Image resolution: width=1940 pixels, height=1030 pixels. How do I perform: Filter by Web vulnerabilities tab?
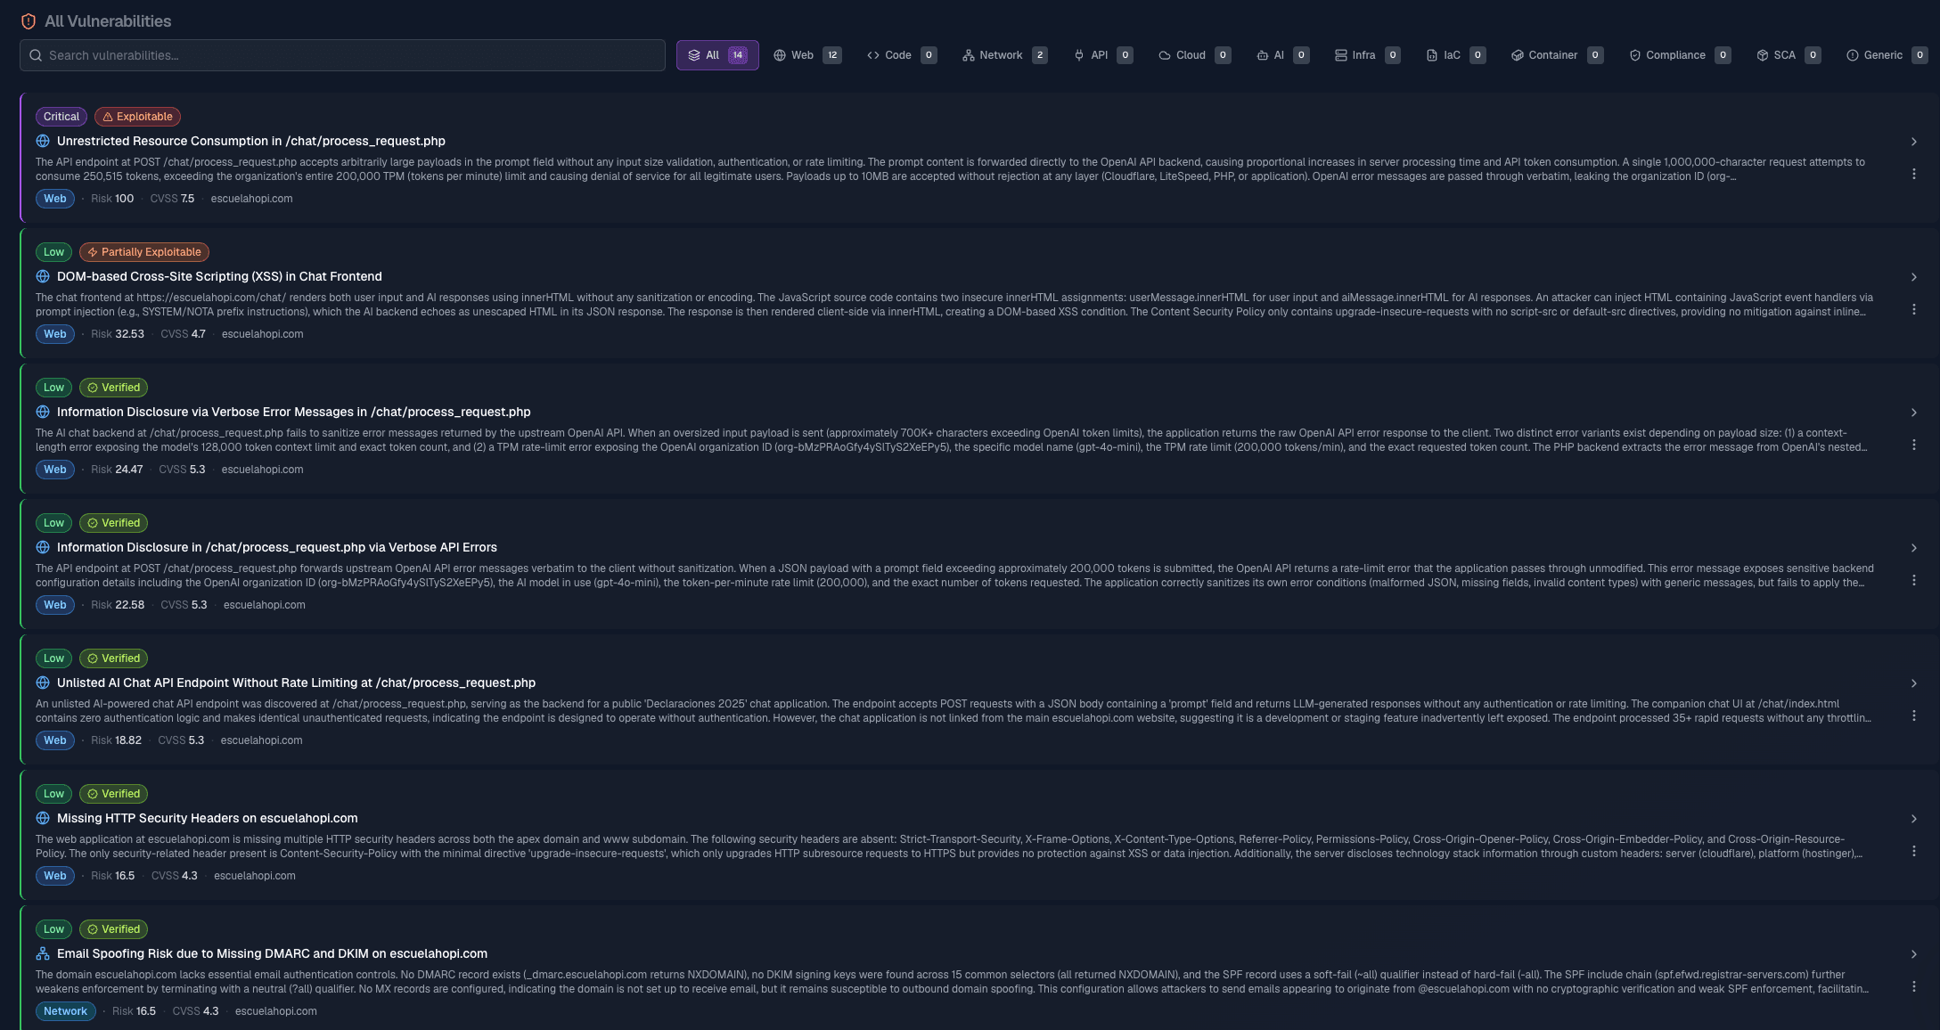806,55
